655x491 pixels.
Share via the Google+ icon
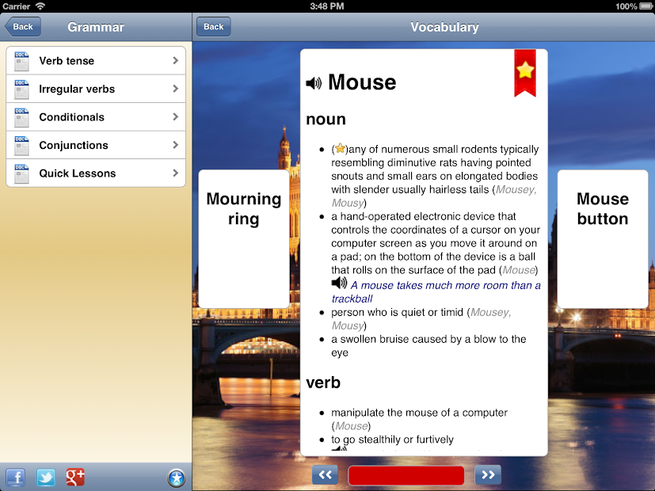(x=75, y=478)
